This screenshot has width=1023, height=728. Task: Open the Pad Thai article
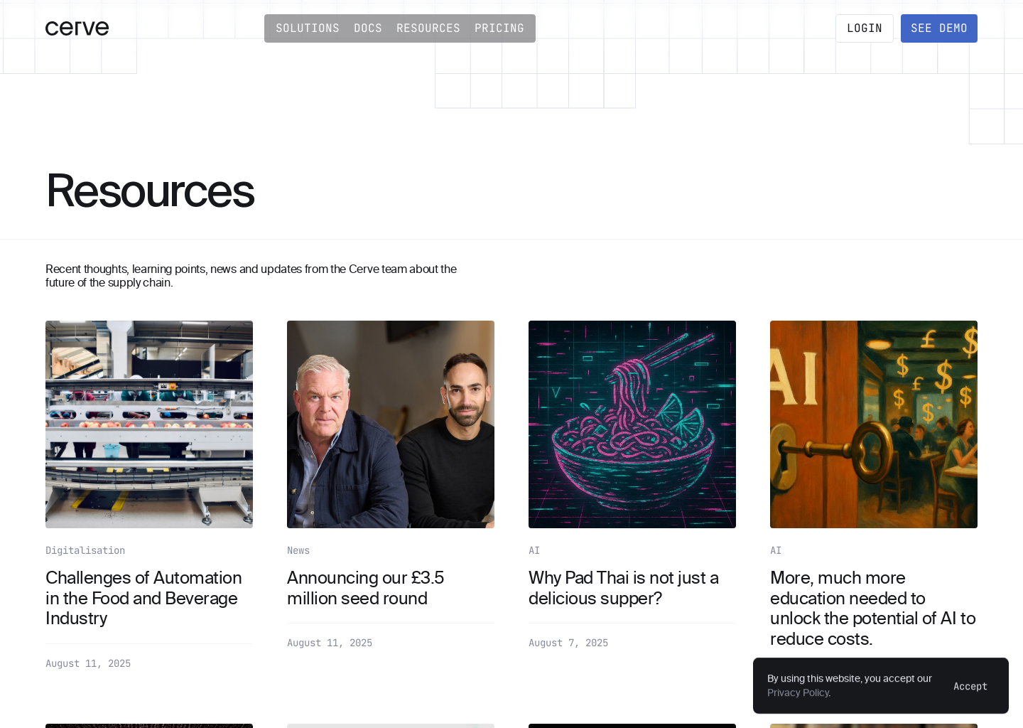(x=623, y=588)
